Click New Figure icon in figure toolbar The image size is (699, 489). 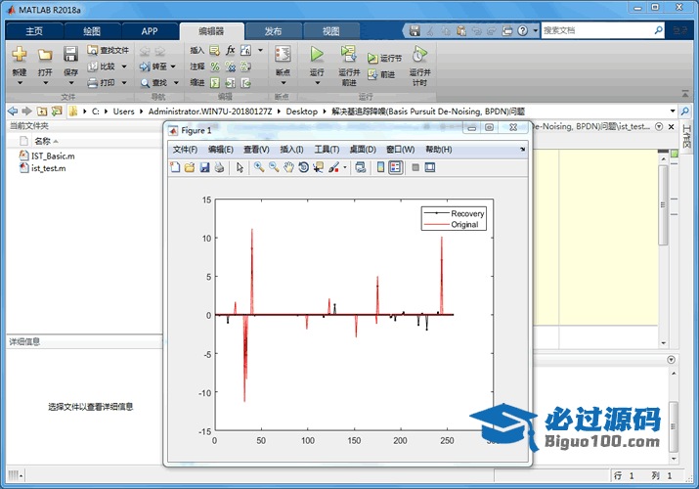tap(175, 167)
